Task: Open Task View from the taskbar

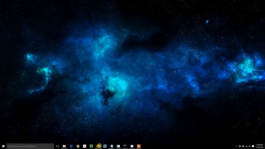Action: tap(58, 146)
